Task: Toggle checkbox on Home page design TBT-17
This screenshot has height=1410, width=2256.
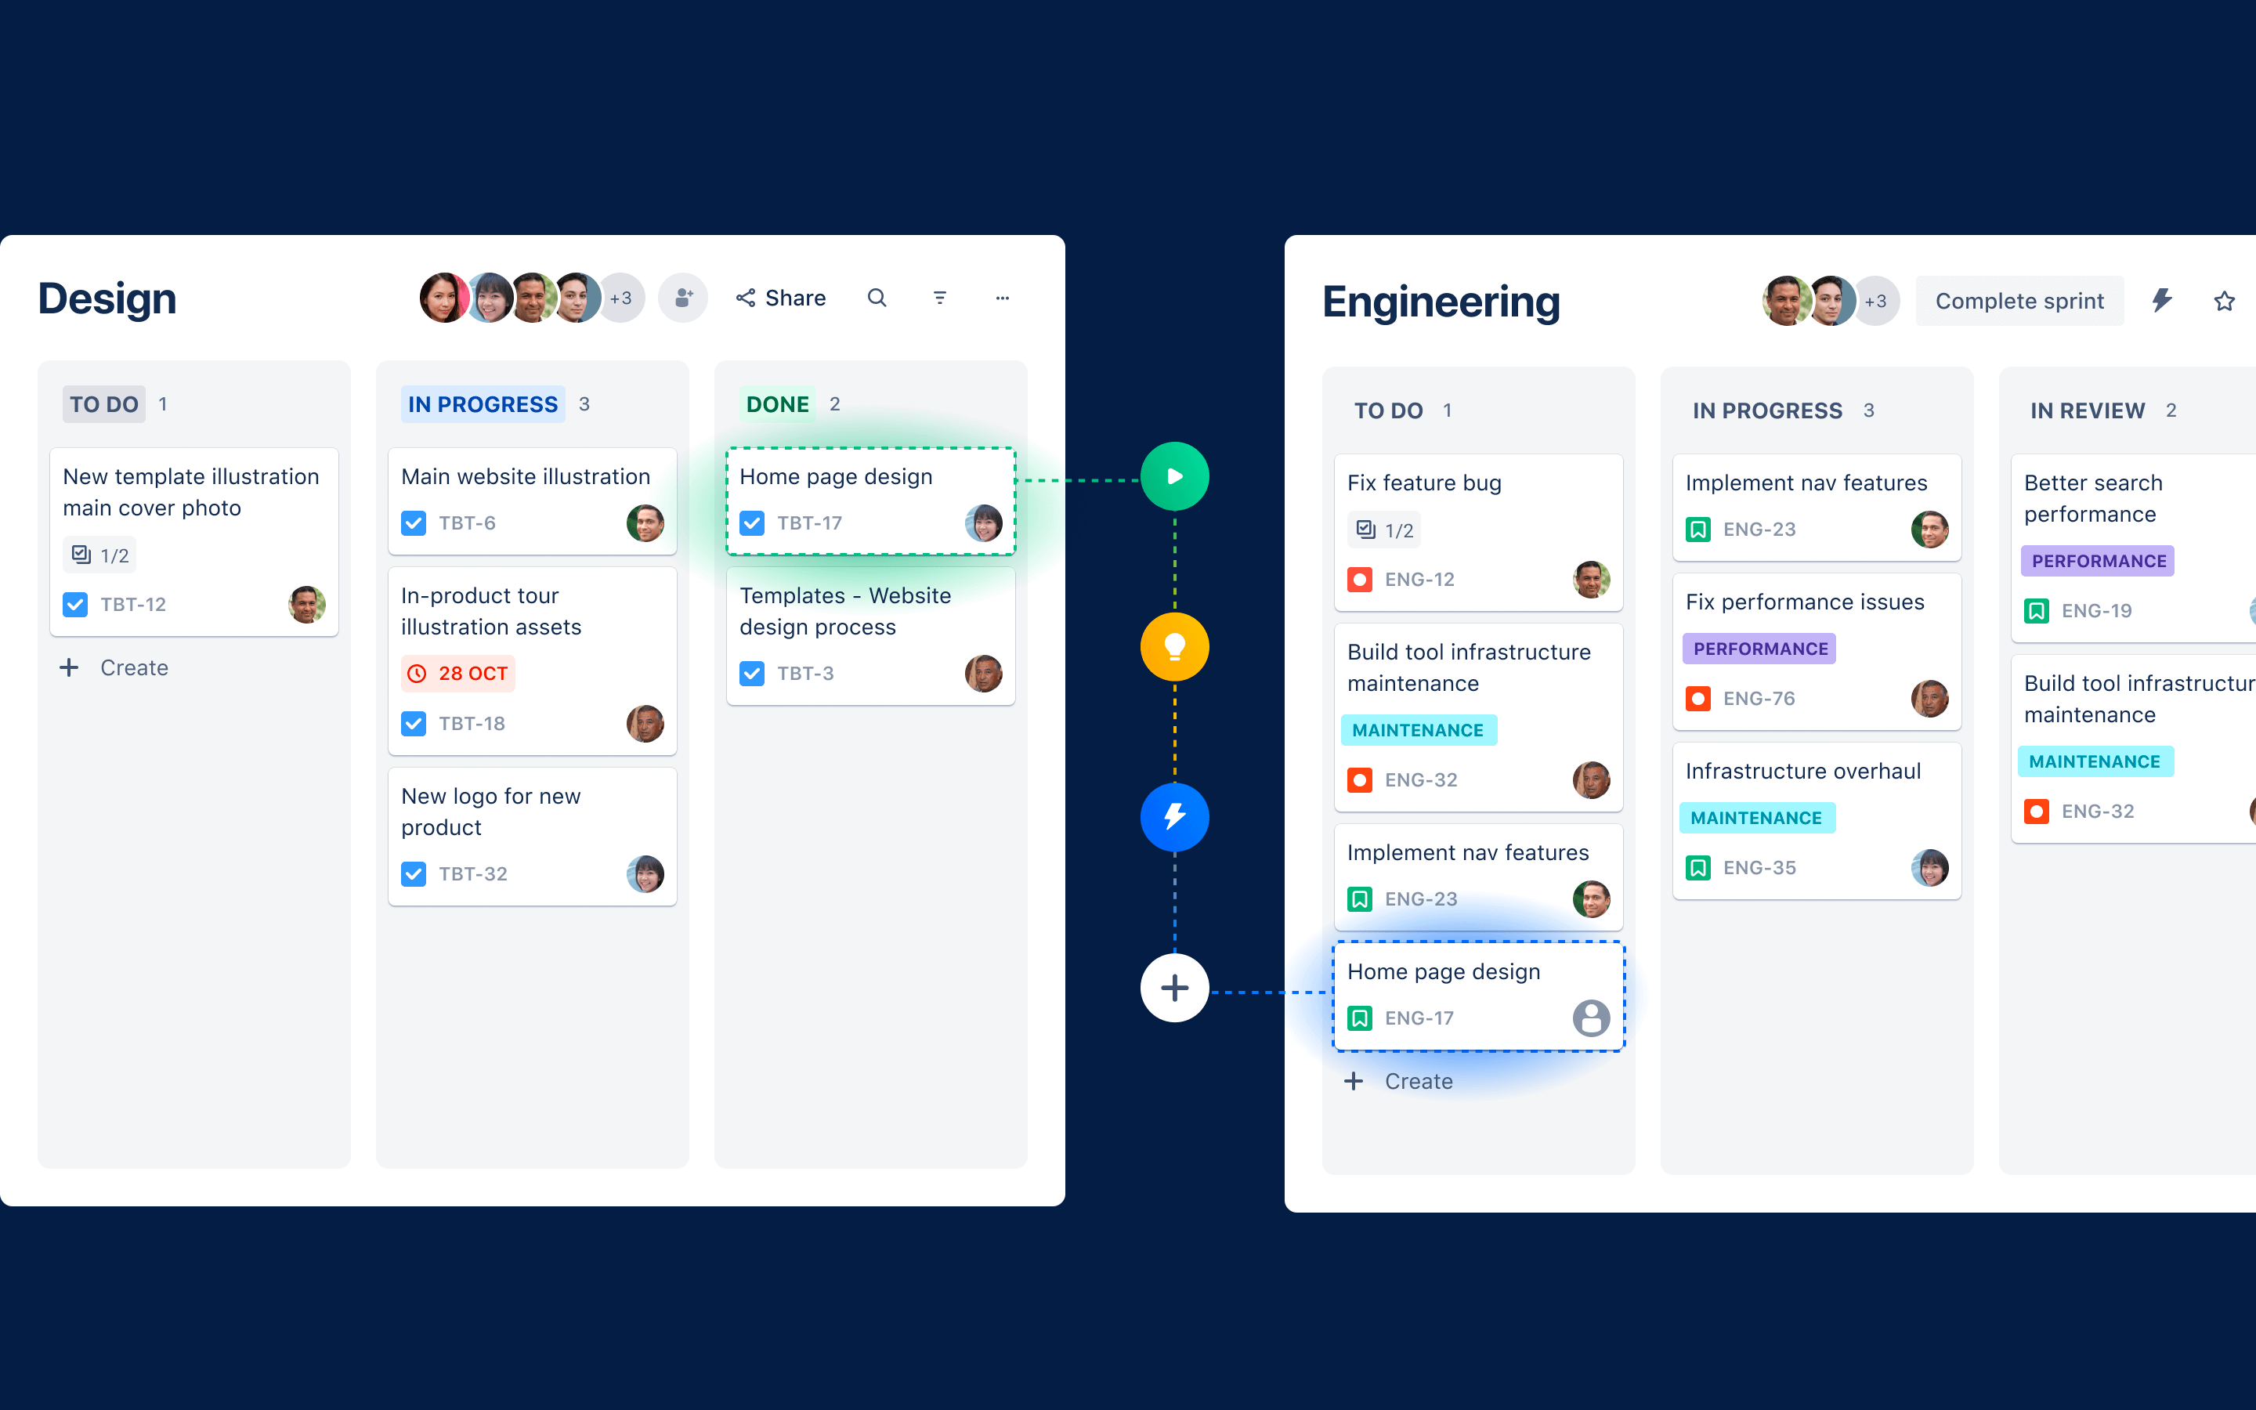Action: tap(752, 523)
